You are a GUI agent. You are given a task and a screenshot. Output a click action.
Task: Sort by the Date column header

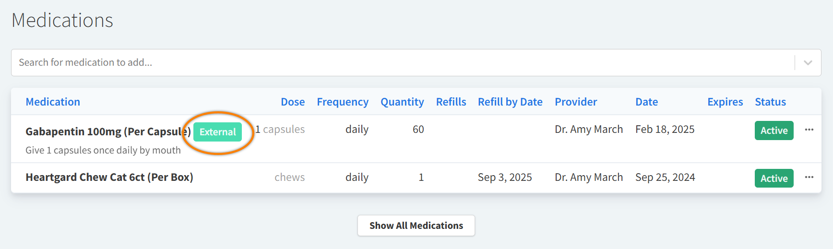click(x=646, y=102)
